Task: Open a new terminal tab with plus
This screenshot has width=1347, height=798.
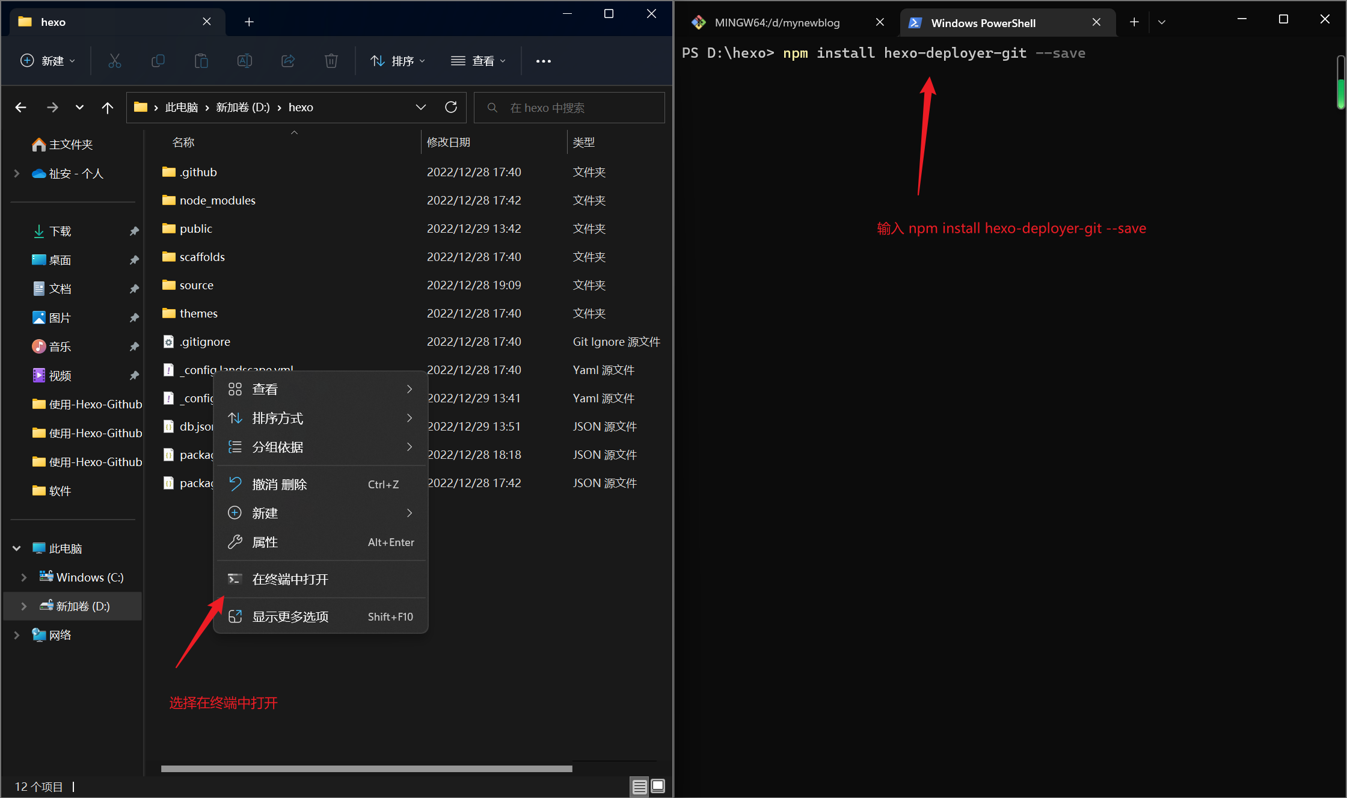Action: [1134, 22]
